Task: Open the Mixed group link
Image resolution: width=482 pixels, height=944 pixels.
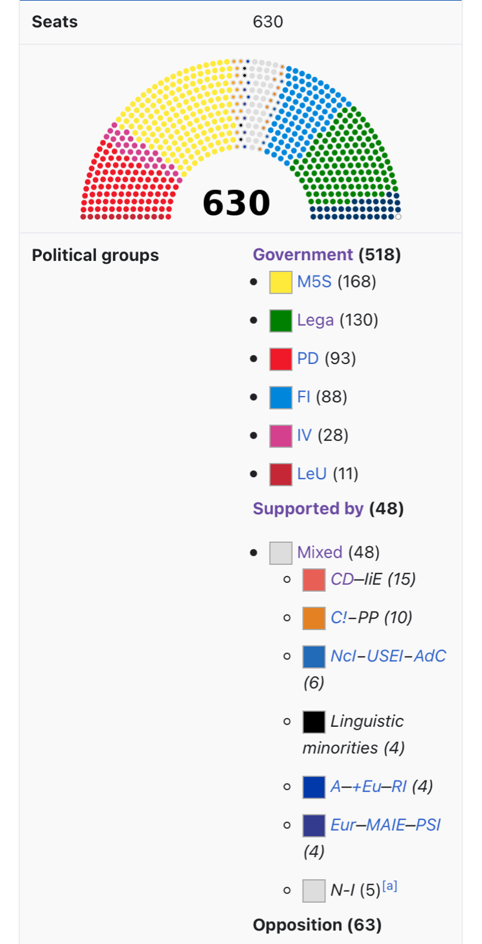Action: 319,552
